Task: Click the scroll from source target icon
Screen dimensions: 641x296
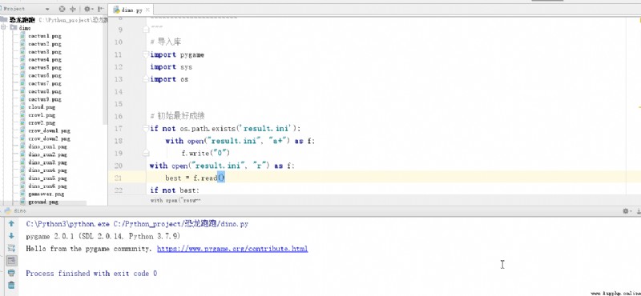Action: click(62, 9)
